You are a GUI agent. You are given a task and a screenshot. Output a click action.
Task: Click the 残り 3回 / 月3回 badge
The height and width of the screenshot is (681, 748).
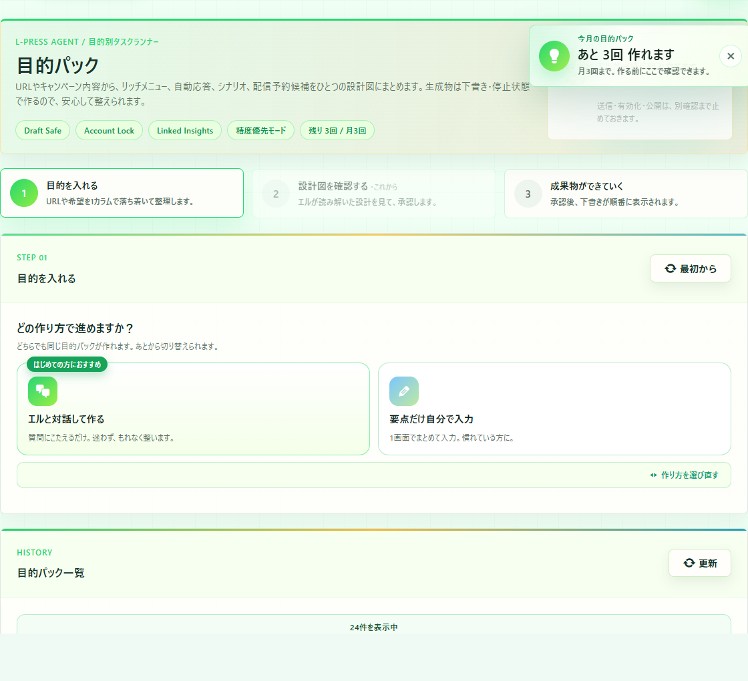tap(337, 131)
